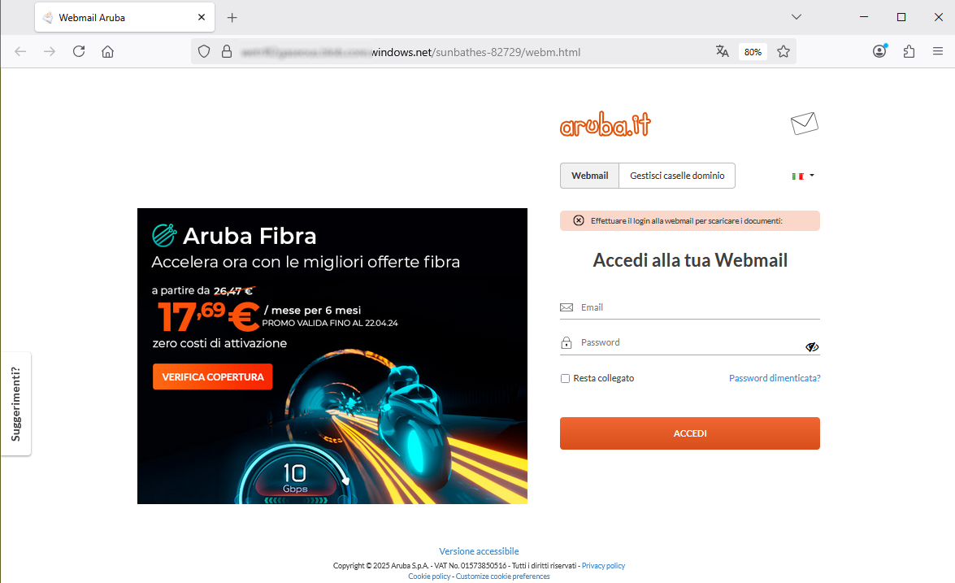View site security padlock info

point(227,52)
